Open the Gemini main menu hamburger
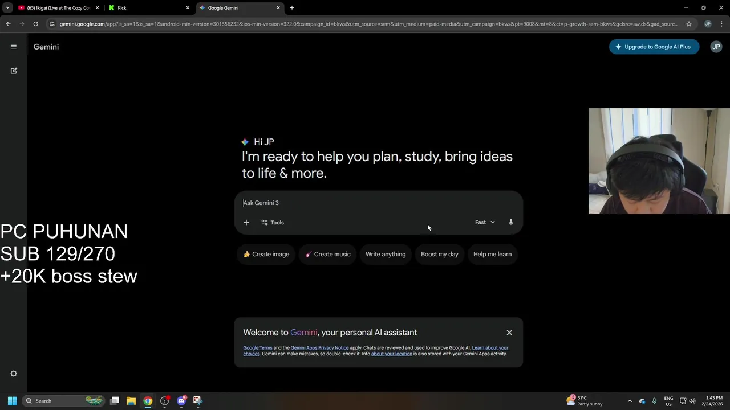730x410 pixels. (14, 47)
